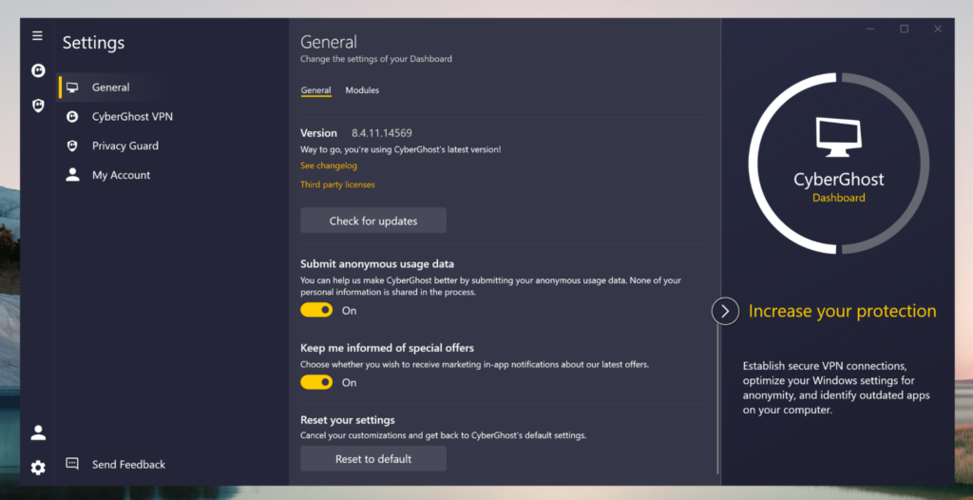Click Keep me informed of special offers heading

pyautogui.click(x=388, y=348)
